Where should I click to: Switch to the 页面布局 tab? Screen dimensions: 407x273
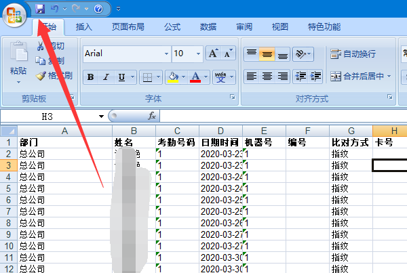(x=128, y=26)
